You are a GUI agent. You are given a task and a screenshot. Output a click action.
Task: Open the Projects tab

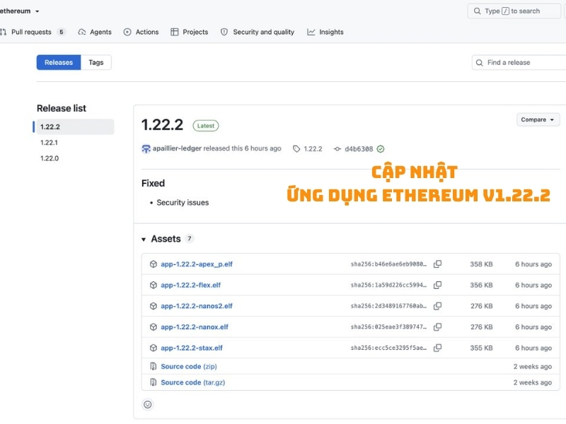(190, 32)
